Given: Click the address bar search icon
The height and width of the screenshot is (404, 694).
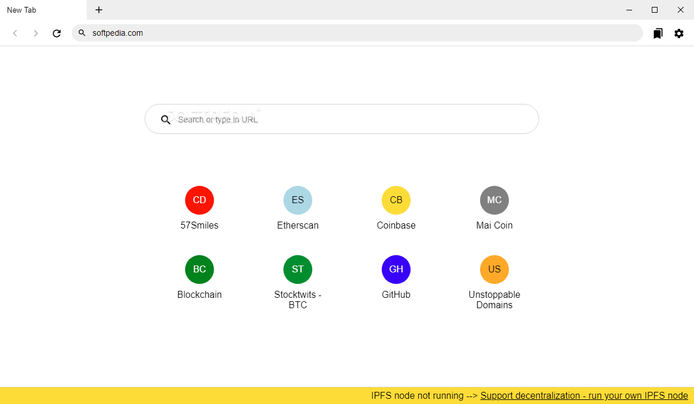Looking at the screenshot, I should click(82, 33).
